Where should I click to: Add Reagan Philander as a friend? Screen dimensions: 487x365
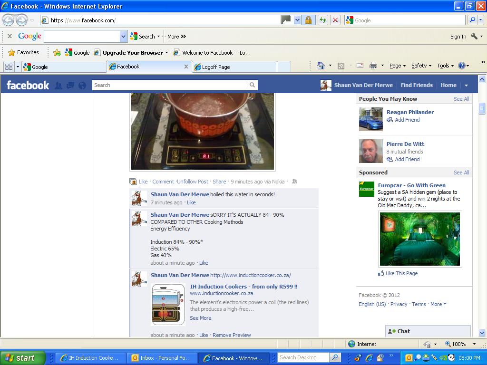tap(407, 120)
